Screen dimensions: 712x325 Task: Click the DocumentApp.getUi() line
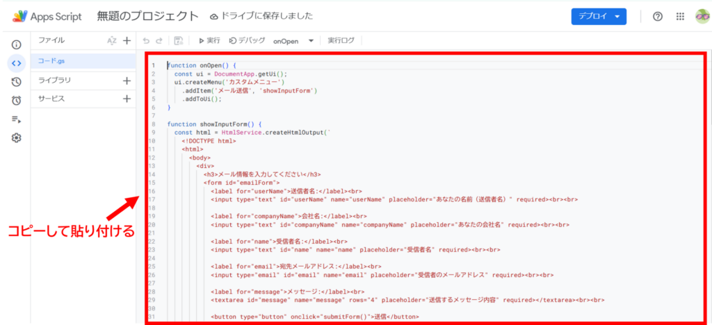[x=231, y=74]
